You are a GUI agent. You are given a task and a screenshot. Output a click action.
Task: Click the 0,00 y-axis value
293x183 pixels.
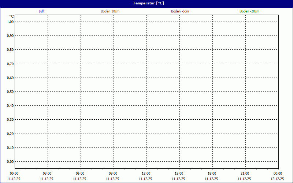10,161
